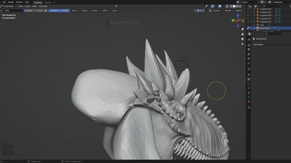Viewport: 291px width, 163px height.
Task: Toggle radius pressure sensitivity pen icon
Action: click(x=46, y=10)
